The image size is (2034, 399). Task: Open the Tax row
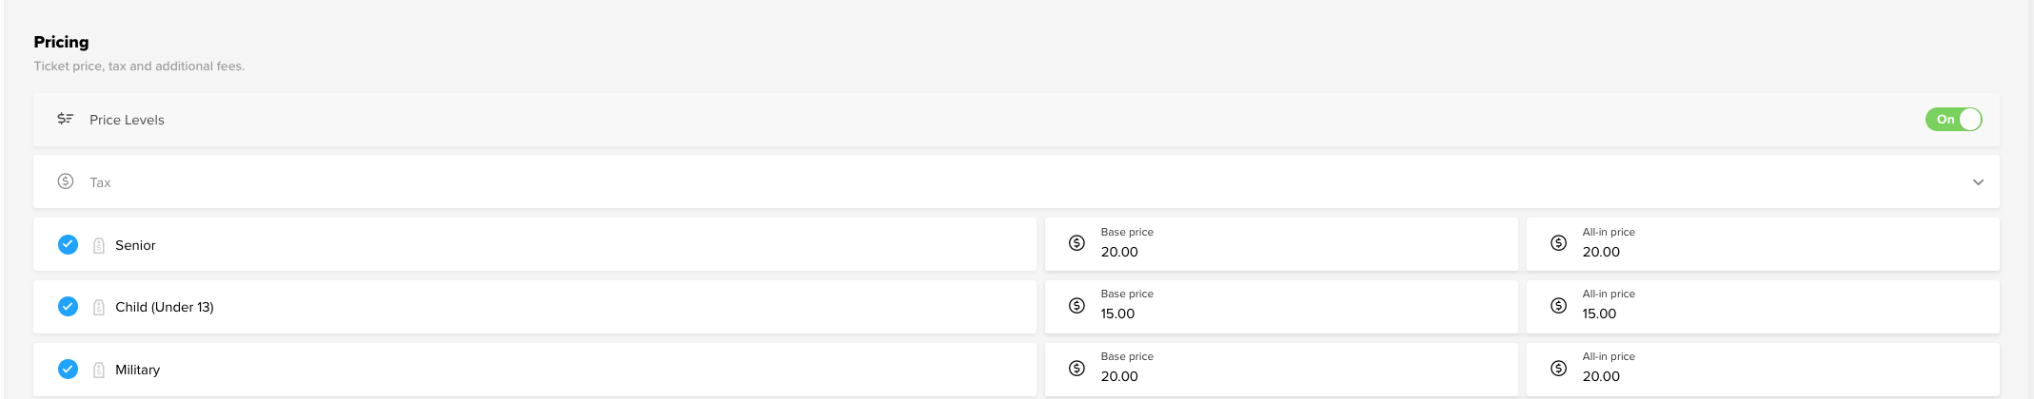pyautogui.click(x=1016, y=181)
